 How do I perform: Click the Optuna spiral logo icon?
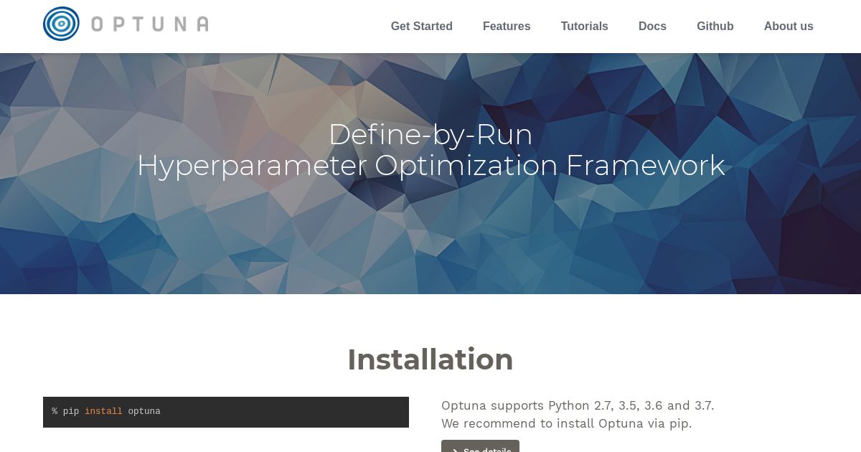point(61,24)
